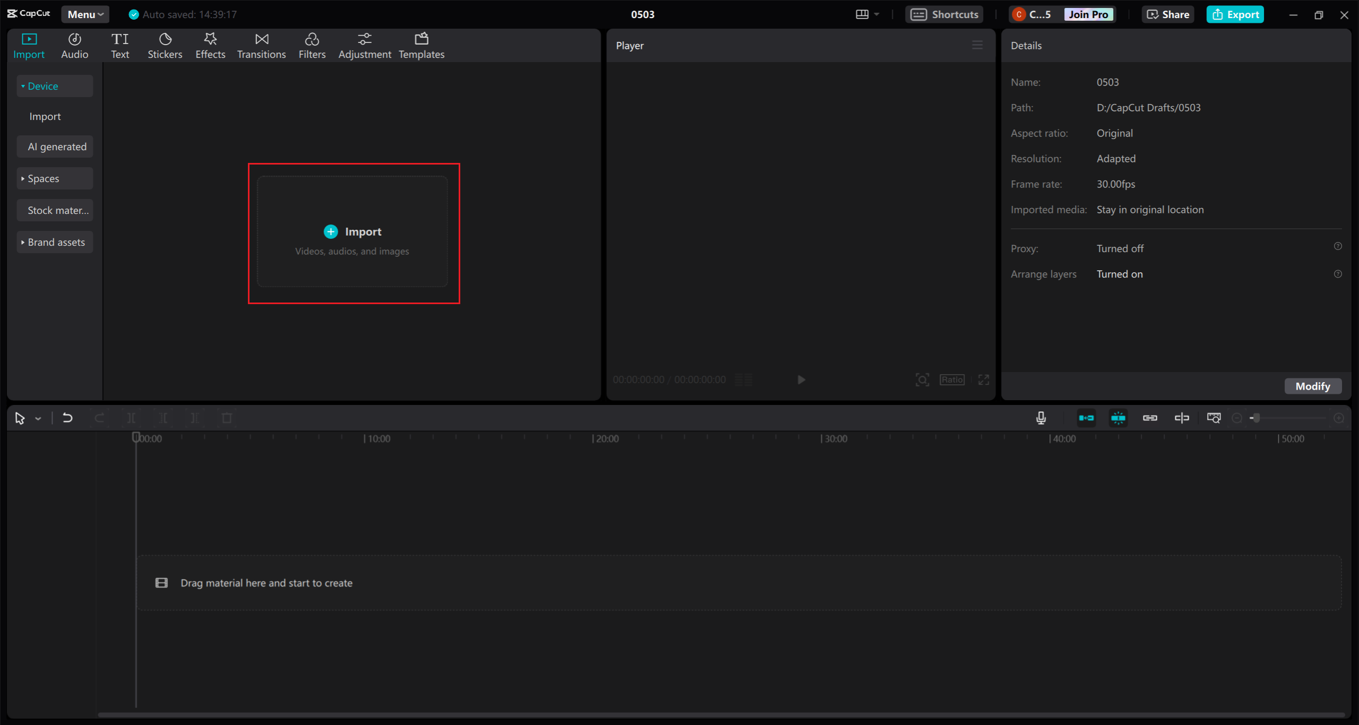Click the player fullscreen icon

[984, 380]
